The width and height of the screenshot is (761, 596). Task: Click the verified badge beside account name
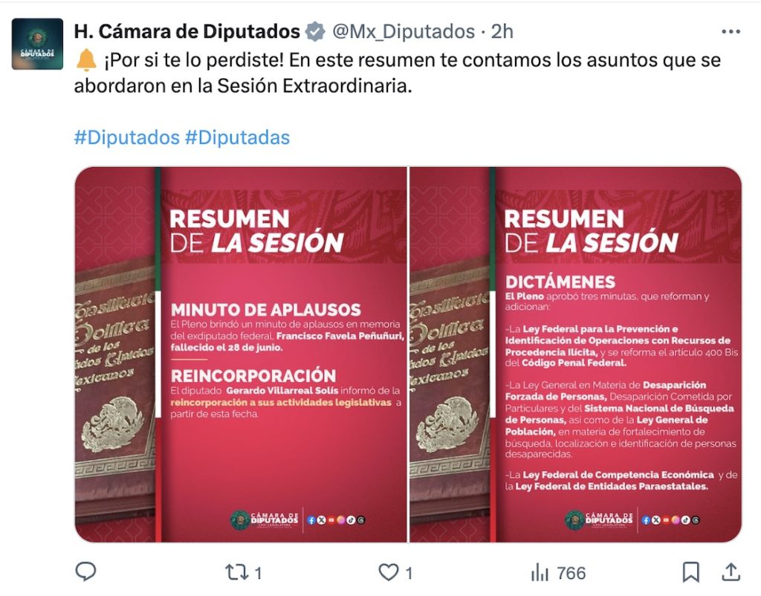[x=315, y=31]
